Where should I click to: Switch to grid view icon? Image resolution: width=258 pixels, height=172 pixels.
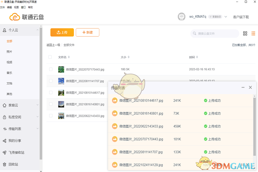245,34
